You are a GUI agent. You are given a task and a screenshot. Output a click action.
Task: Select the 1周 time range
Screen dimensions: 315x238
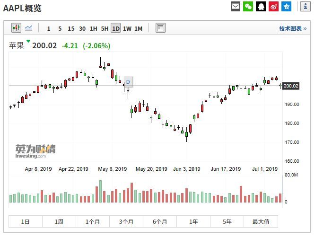pos(59,221)
